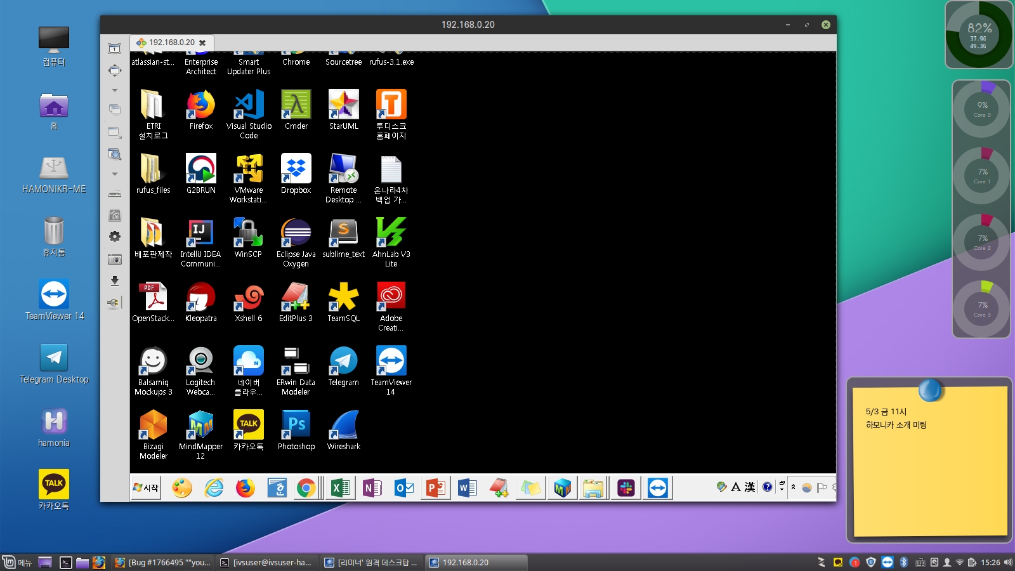
Task: Click the Slack icon in Windows taskbar
Action: click(x=626, y=488)
